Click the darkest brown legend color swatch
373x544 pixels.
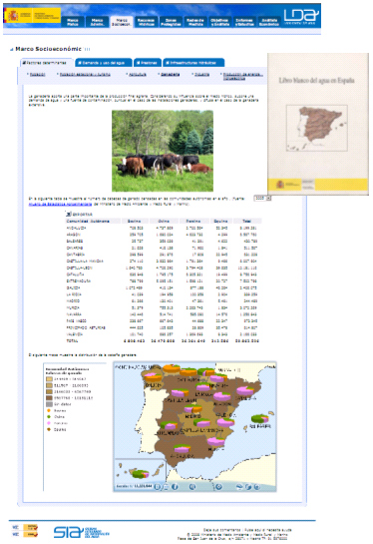(49, 398)
